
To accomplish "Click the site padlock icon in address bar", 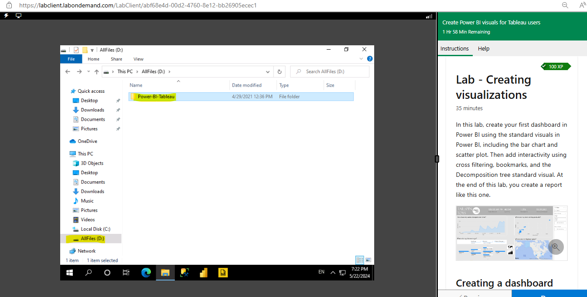I will tap(9, 5).
